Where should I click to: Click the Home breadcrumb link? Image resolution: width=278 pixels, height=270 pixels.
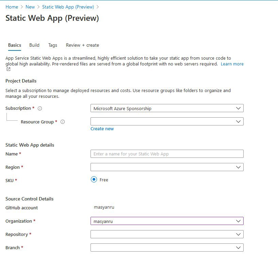[x=12, y=7]
